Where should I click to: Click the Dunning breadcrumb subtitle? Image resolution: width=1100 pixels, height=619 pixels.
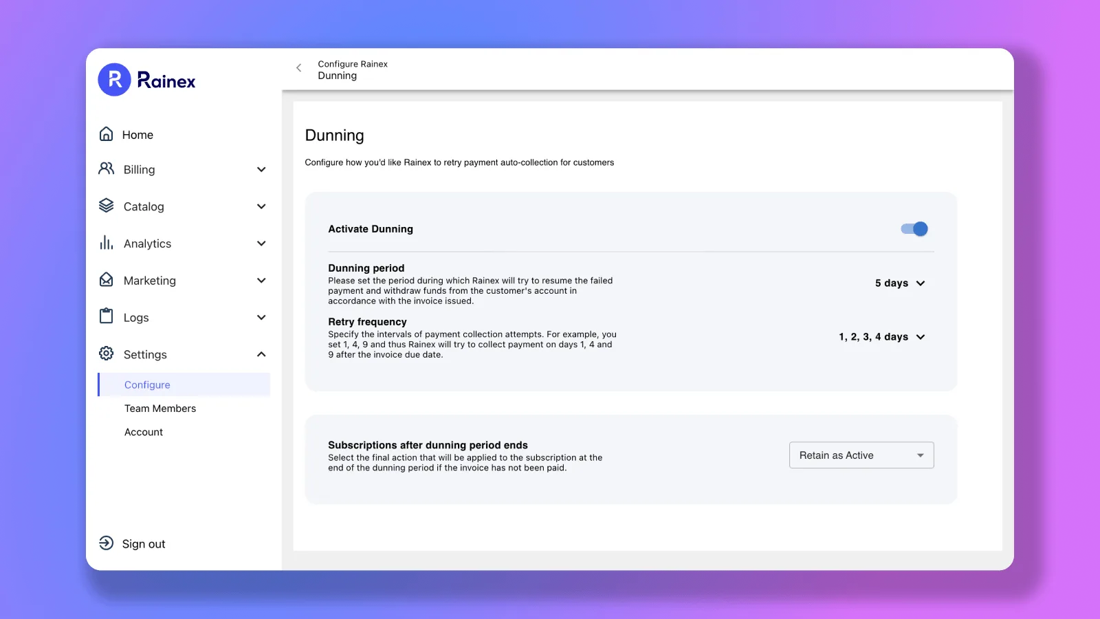click(338, 76)
